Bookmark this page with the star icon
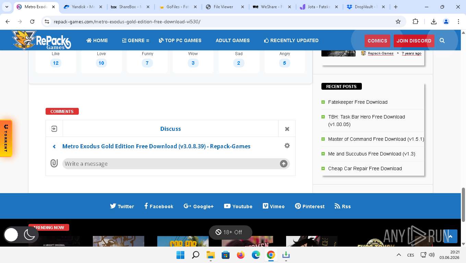Viewport: 466px width, 263px height. 398,22
